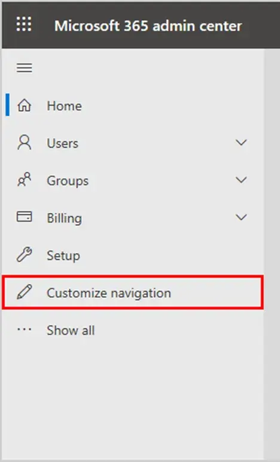Viewport: 280px width, 462px height.
Task: Click the Customize navigation pencil icon
Action: point(25,292)
